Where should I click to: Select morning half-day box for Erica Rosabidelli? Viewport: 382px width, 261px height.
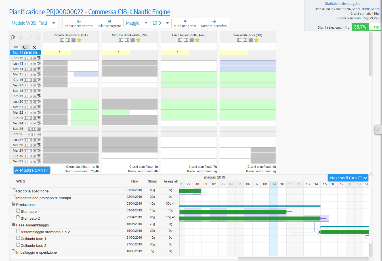tap(180, 40)
